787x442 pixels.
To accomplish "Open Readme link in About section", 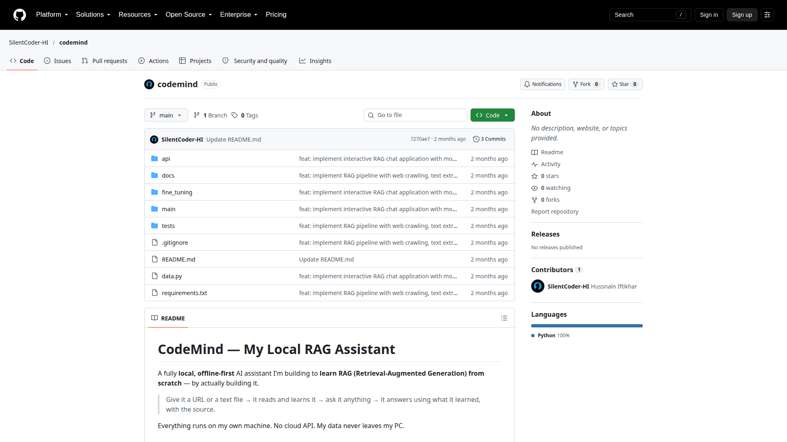I will (x=547, y=152).
